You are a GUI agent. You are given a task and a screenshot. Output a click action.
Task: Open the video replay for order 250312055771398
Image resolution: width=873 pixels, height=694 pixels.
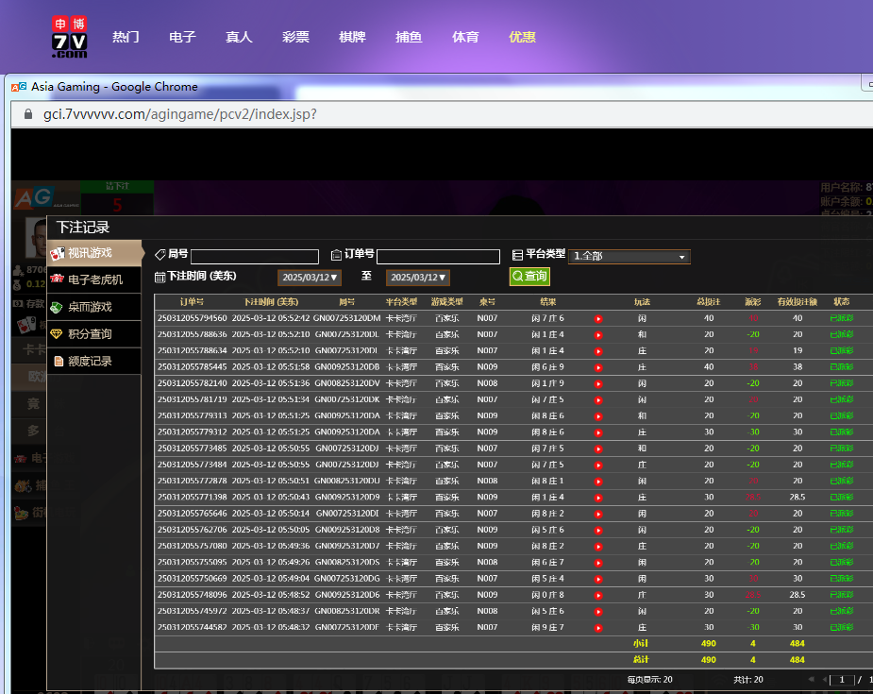(x=598, y=498)
